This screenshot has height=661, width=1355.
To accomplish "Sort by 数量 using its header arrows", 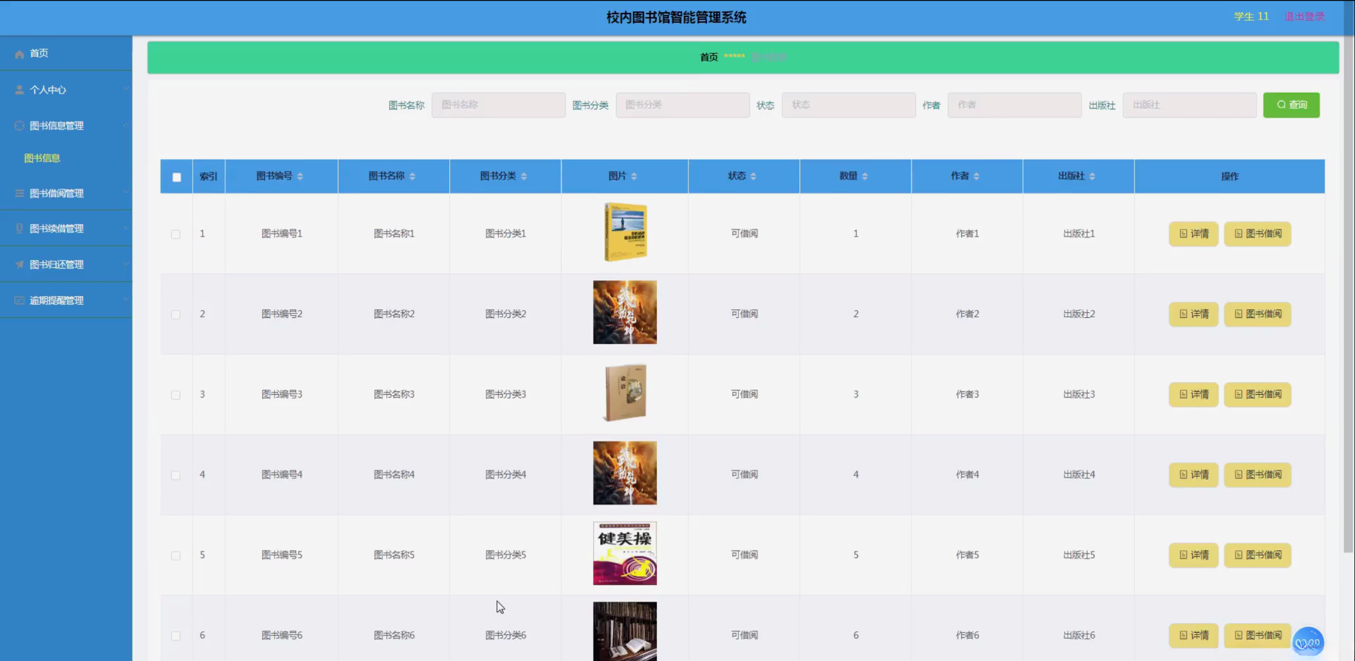I will tap(865, 176).
